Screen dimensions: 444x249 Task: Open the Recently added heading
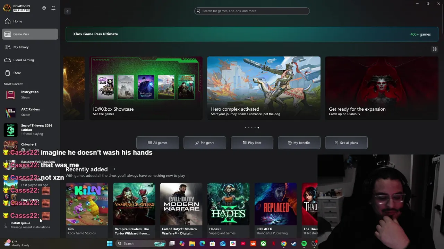pos(87,169)
